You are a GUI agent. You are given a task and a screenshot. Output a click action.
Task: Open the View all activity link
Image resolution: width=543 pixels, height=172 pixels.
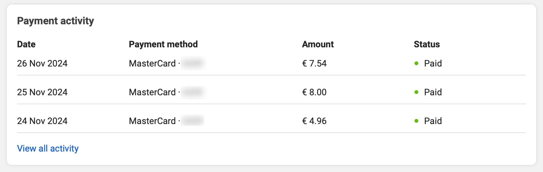click(48, 148)
